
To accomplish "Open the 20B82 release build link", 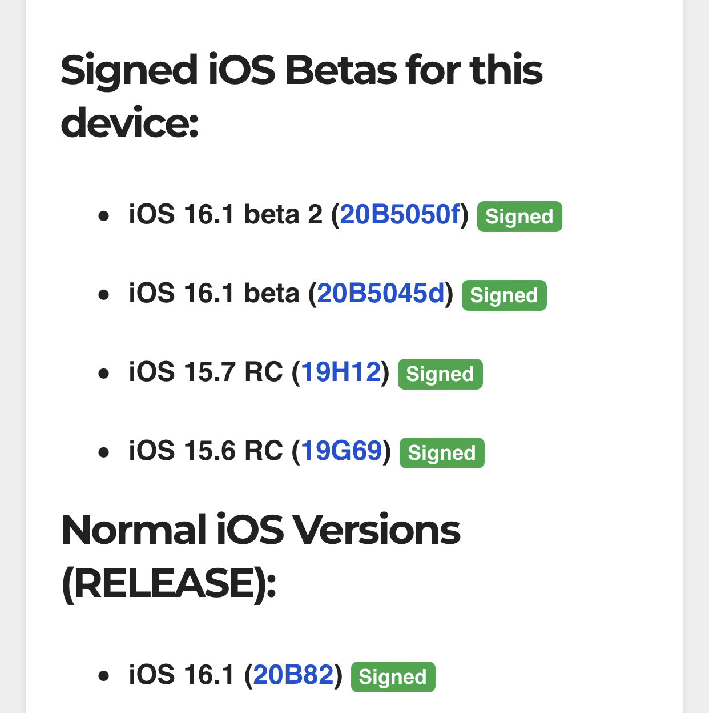I will 293,675.
